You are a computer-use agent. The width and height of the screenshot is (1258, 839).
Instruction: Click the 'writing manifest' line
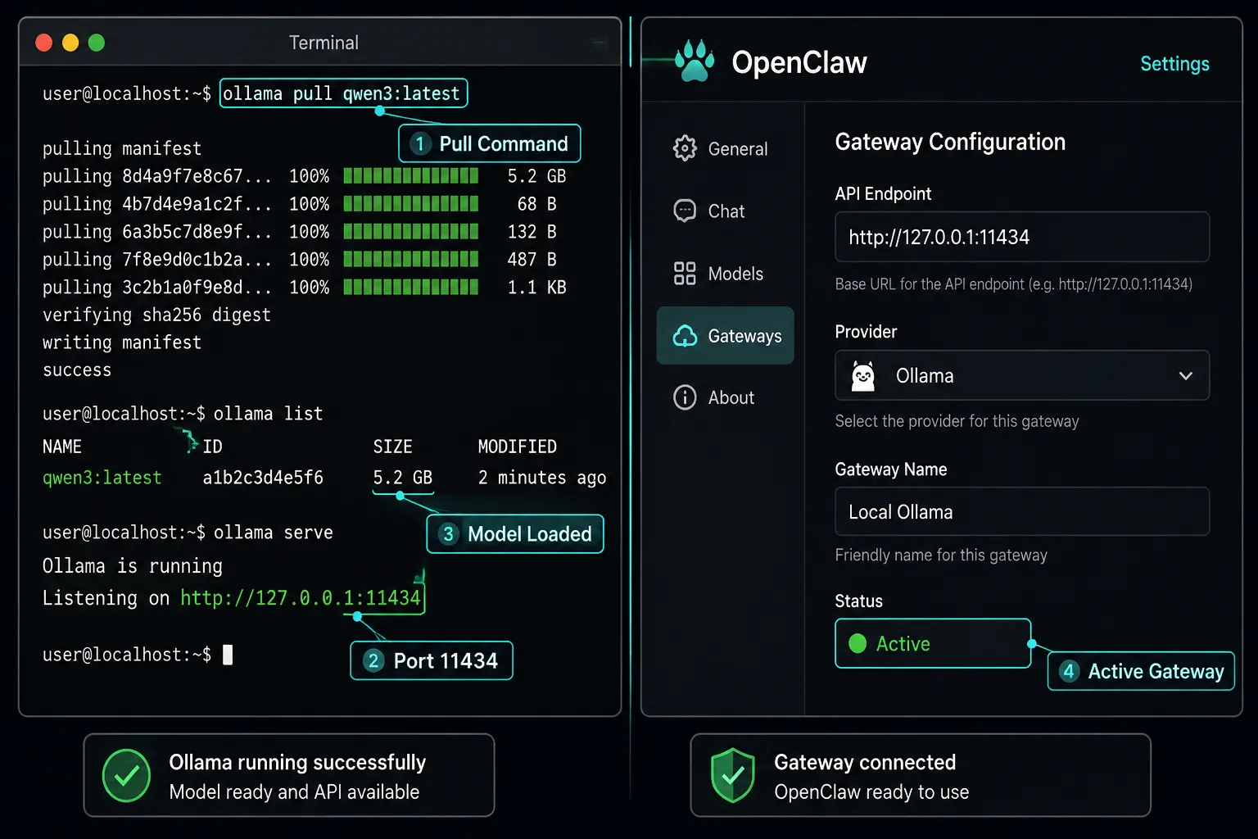(x=122, y=342)
